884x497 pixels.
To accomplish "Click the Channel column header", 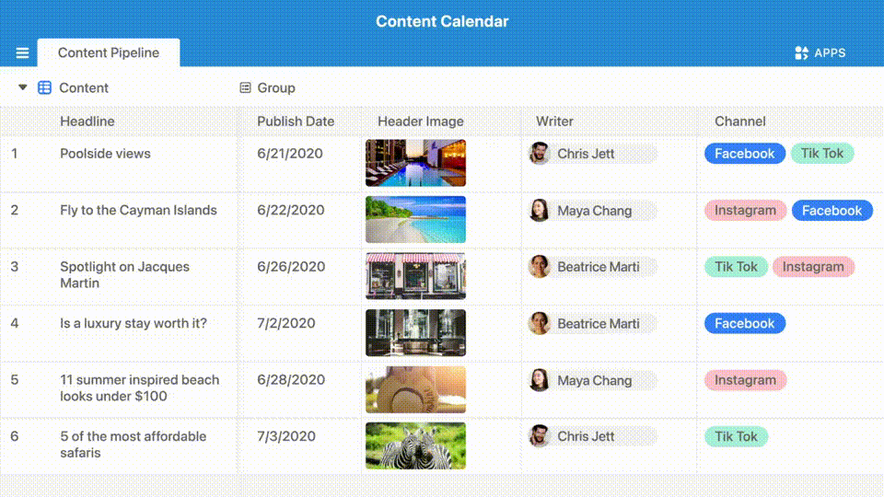I will 739,121.
